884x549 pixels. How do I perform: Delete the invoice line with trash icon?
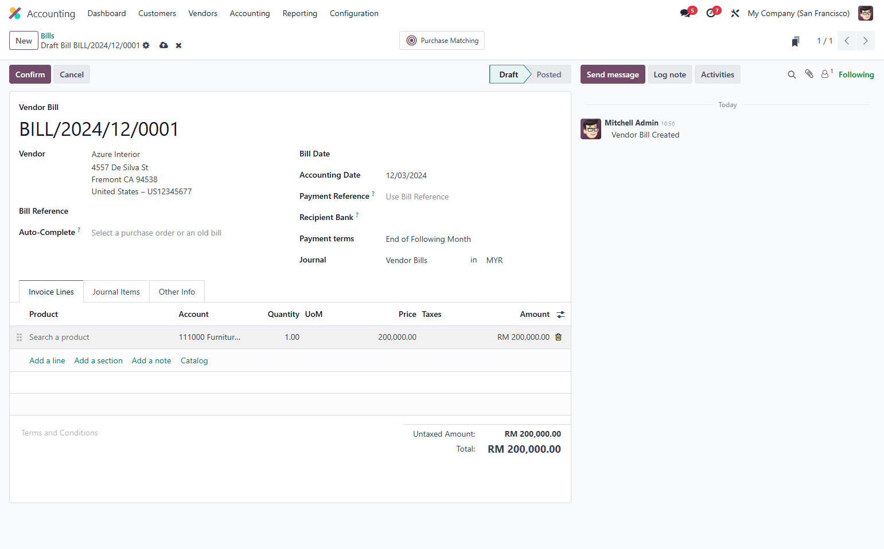(558, 337)
